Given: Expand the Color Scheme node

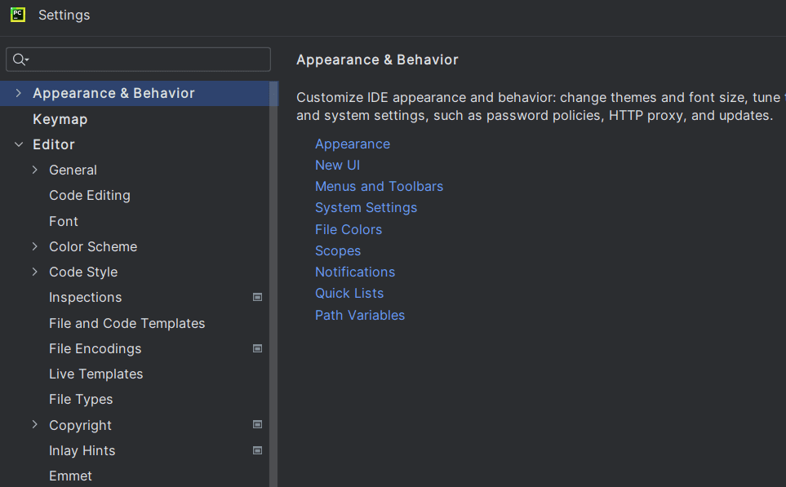Looking at the screenshot, I should pyautogui.click(x=35, y=246).
